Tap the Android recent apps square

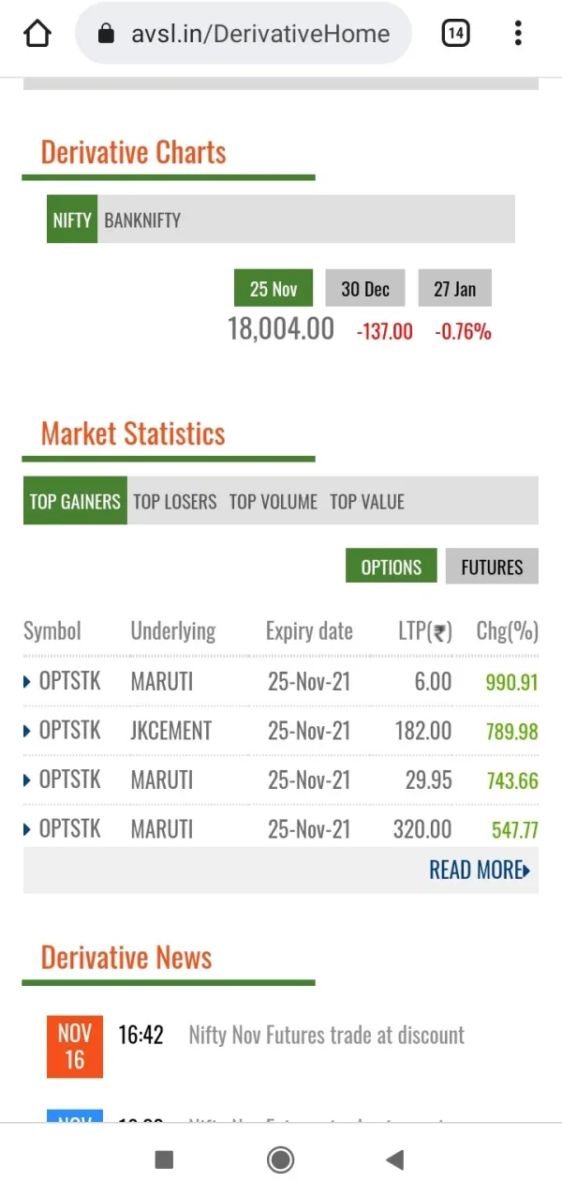tap(164, 1160)
